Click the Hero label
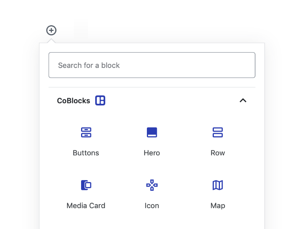This screenshot has height=229, width=306. pyautogui.click(x=152, y=153)
